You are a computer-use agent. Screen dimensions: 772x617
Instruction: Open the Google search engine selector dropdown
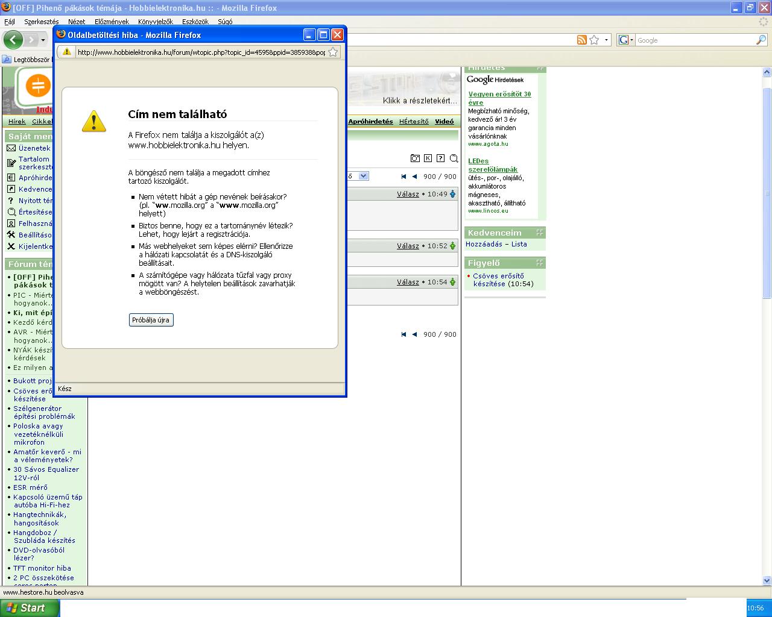pyautogui.click(x=631, y=40)
